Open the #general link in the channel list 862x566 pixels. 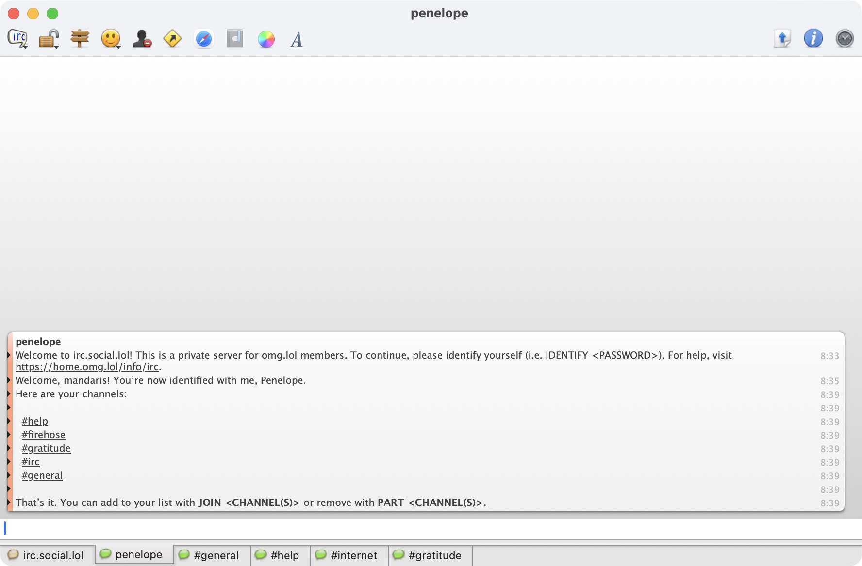[42, 475]
